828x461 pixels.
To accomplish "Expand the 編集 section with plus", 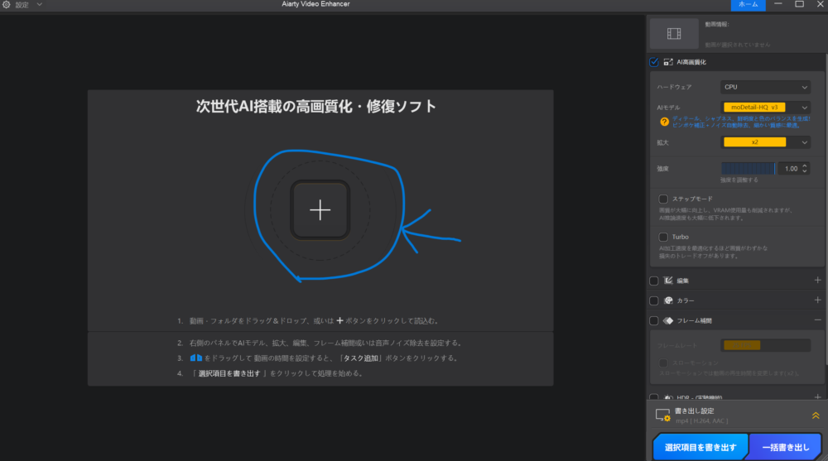I will pos(817,281).
